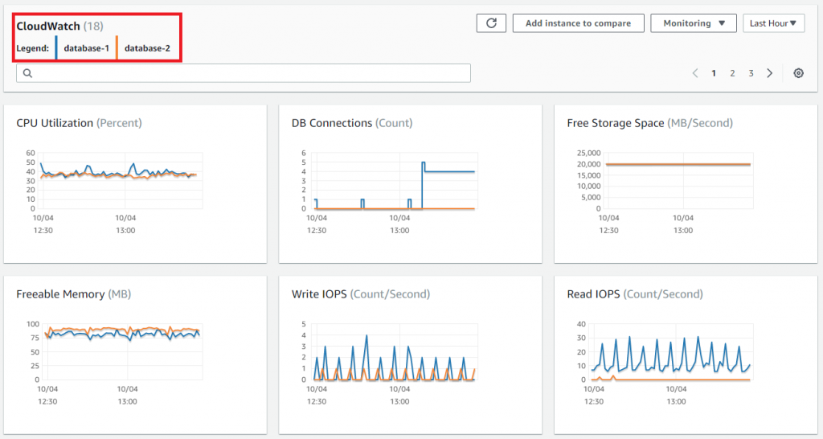Click the CPU Utilization (Percent) title
823x439 pixels.
(79, 123)
